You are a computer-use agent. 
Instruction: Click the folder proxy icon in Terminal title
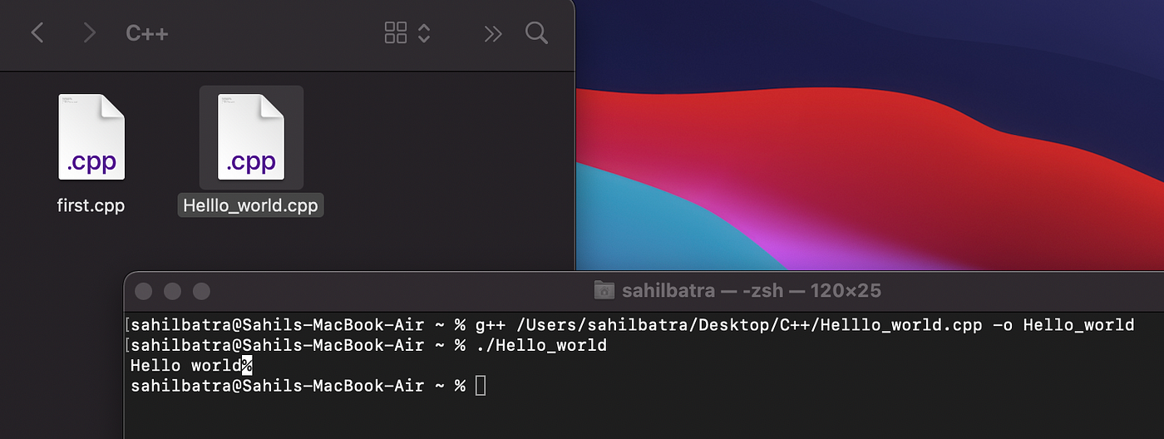pyautogui.click(x=604, y=290)
